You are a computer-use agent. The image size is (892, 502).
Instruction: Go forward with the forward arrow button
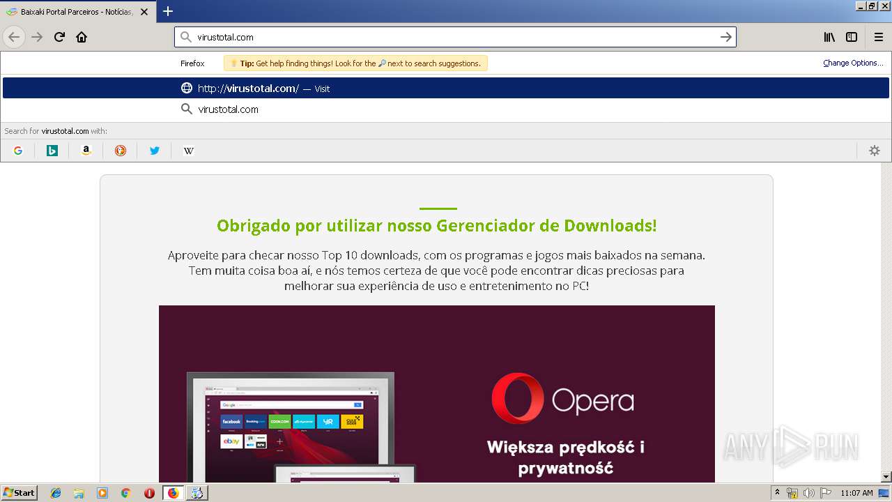click(x=37, y=37)
